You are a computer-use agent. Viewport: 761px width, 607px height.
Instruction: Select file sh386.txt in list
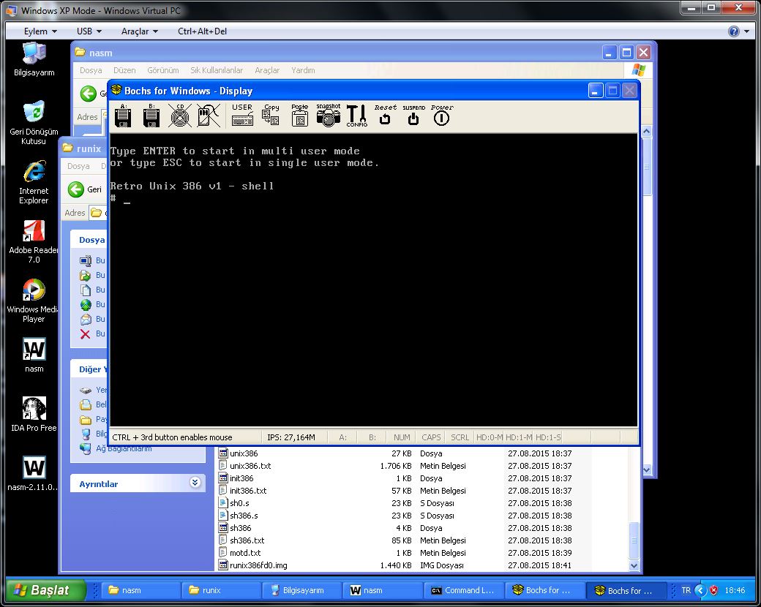click(247, 540)
